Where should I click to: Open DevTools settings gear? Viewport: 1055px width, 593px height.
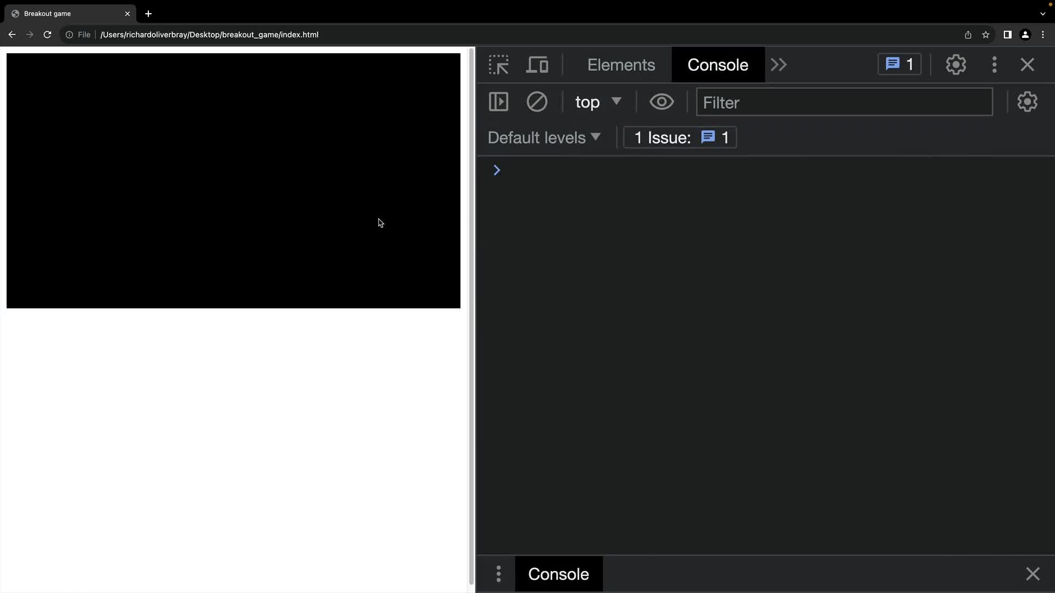[956, 65]
